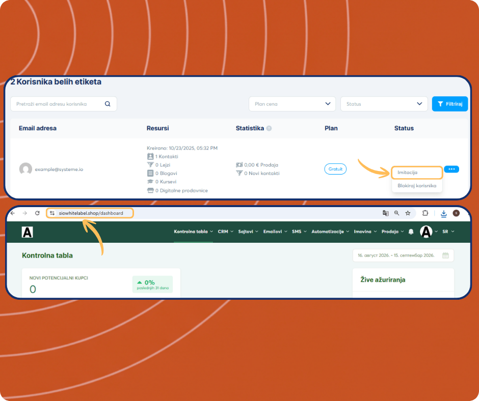
Task: Open the Prodaja menu
Action: pyautogui.click(x=392, y=232)
